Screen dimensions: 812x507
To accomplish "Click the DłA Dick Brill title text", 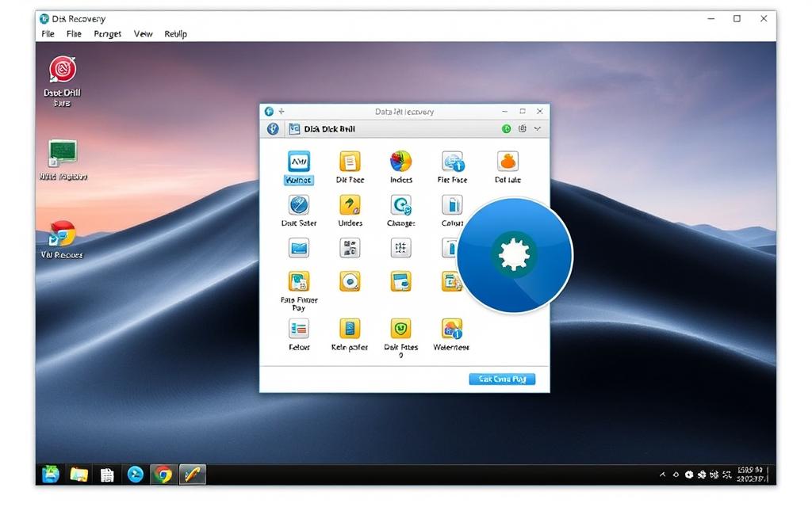I will point(329,129).
